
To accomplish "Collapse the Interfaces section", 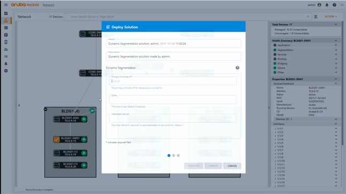I will [336, 124].
